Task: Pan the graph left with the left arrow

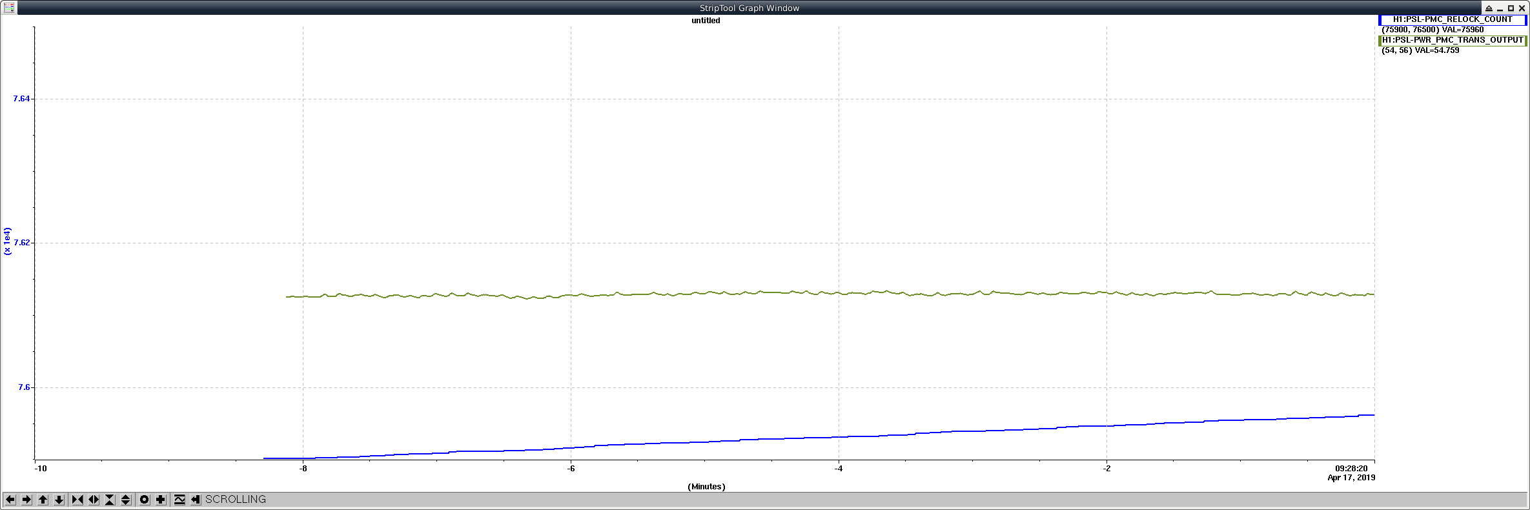Action: coord(10,500)
